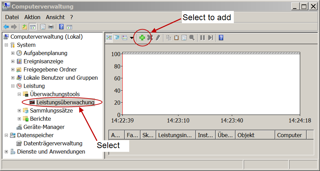Click the 14:23:40 time label
The width and height of the screenshot is (320, 171).
(x=232, y=120)
